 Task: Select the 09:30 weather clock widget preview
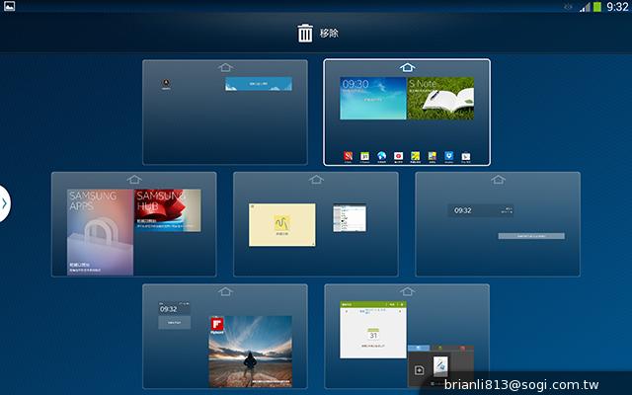[x=372, y=99]
